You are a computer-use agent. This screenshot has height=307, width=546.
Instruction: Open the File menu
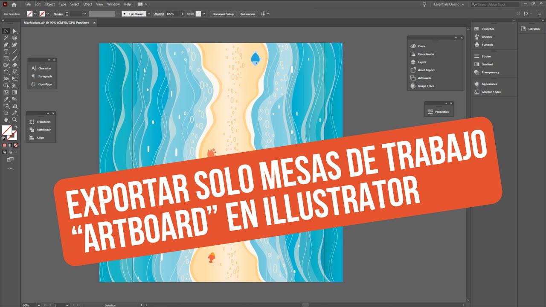point(28,4)
